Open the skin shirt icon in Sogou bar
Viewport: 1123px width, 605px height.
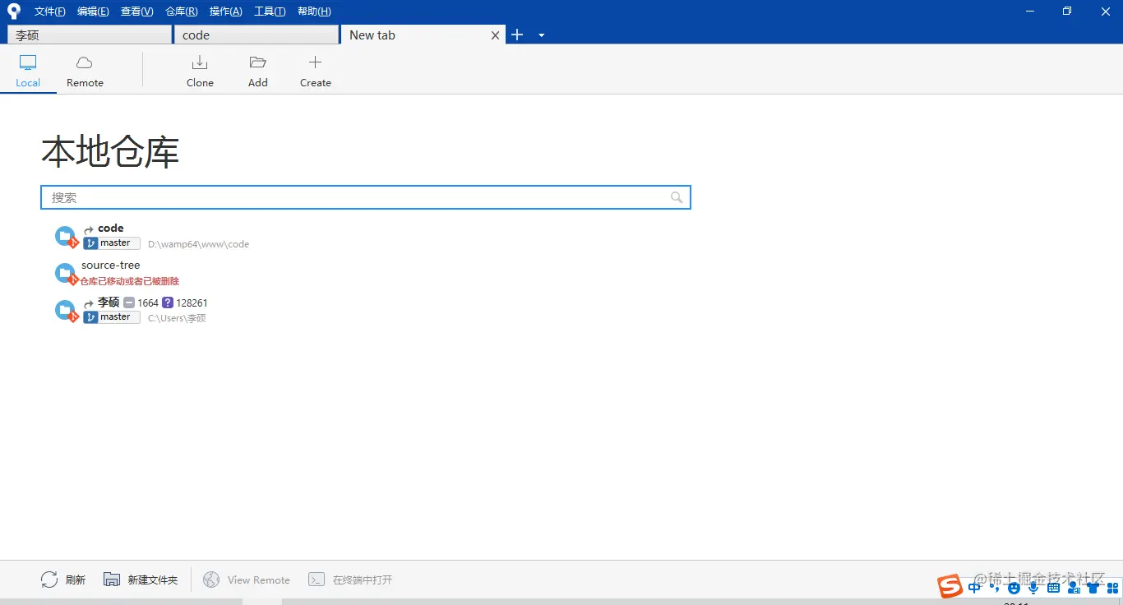pos(1093,588)
